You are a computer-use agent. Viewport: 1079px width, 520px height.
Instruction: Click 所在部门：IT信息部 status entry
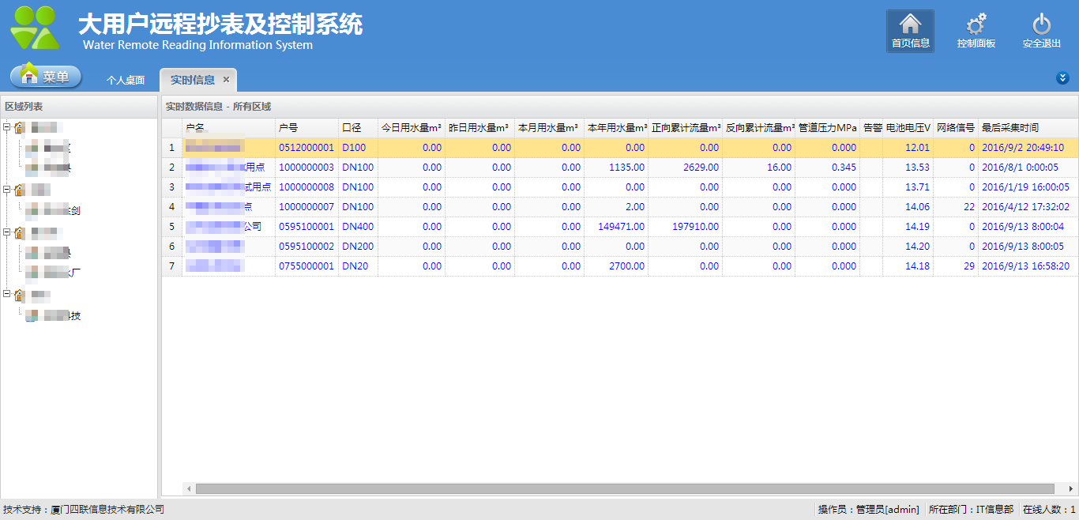[x=971, y=510]
